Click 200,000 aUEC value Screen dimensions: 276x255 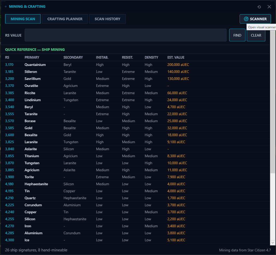[178, 65]
